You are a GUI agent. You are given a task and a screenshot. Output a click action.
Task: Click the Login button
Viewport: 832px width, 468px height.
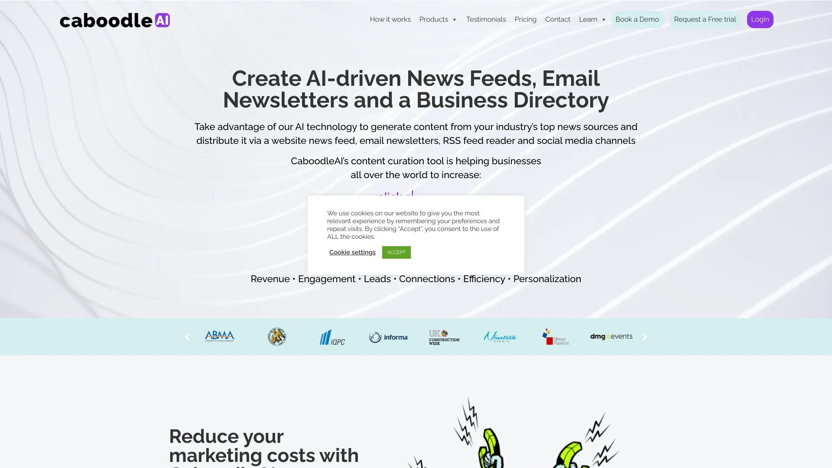pyautogui.click(x=760, y=19)
